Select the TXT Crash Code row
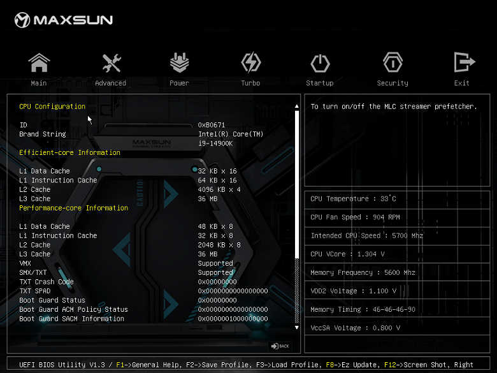This screenshot has height=373, width=497. tap(128, 282)
